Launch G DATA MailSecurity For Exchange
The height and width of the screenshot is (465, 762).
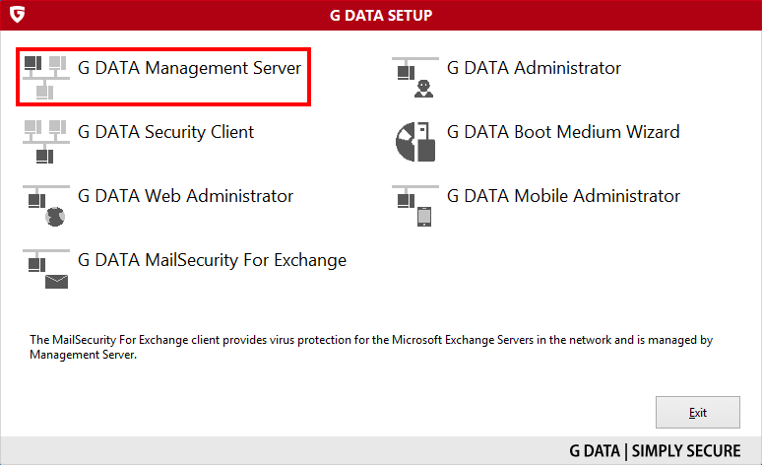click(212, 260)
